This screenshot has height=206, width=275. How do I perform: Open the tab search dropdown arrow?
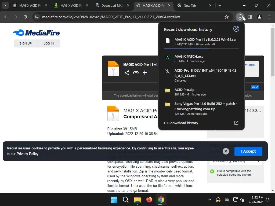(5, 5)
